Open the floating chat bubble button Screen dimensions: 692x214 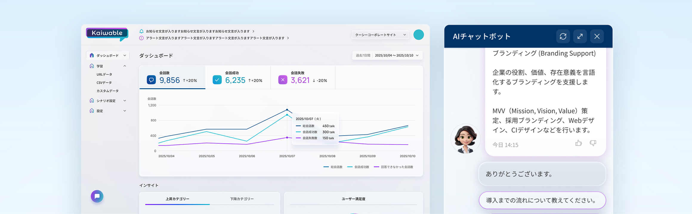pyautogui.click(x=97, y=196)
